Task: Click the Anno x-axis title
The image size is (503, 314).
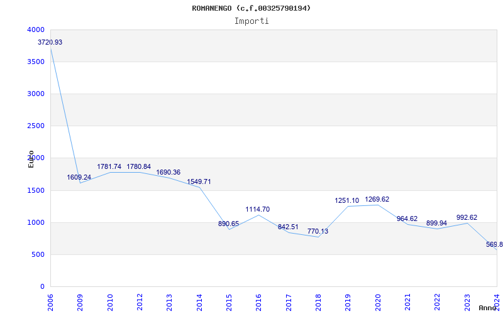Action: 489,308
